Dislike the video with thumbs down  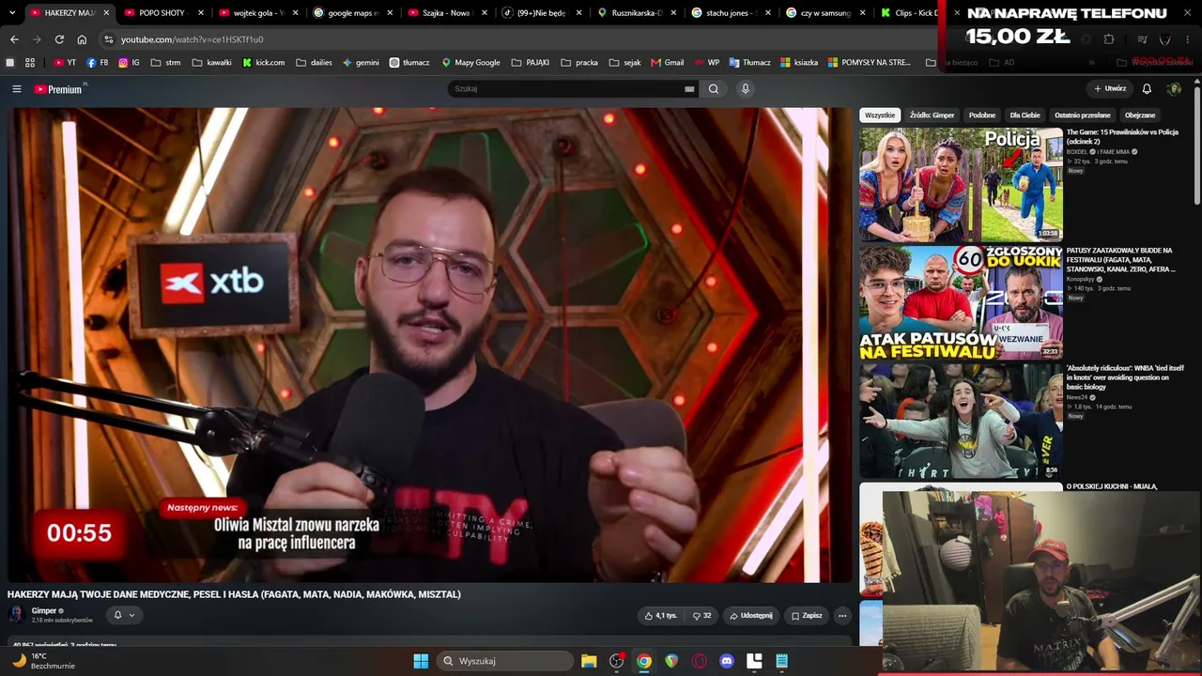(x=701, y=616)
